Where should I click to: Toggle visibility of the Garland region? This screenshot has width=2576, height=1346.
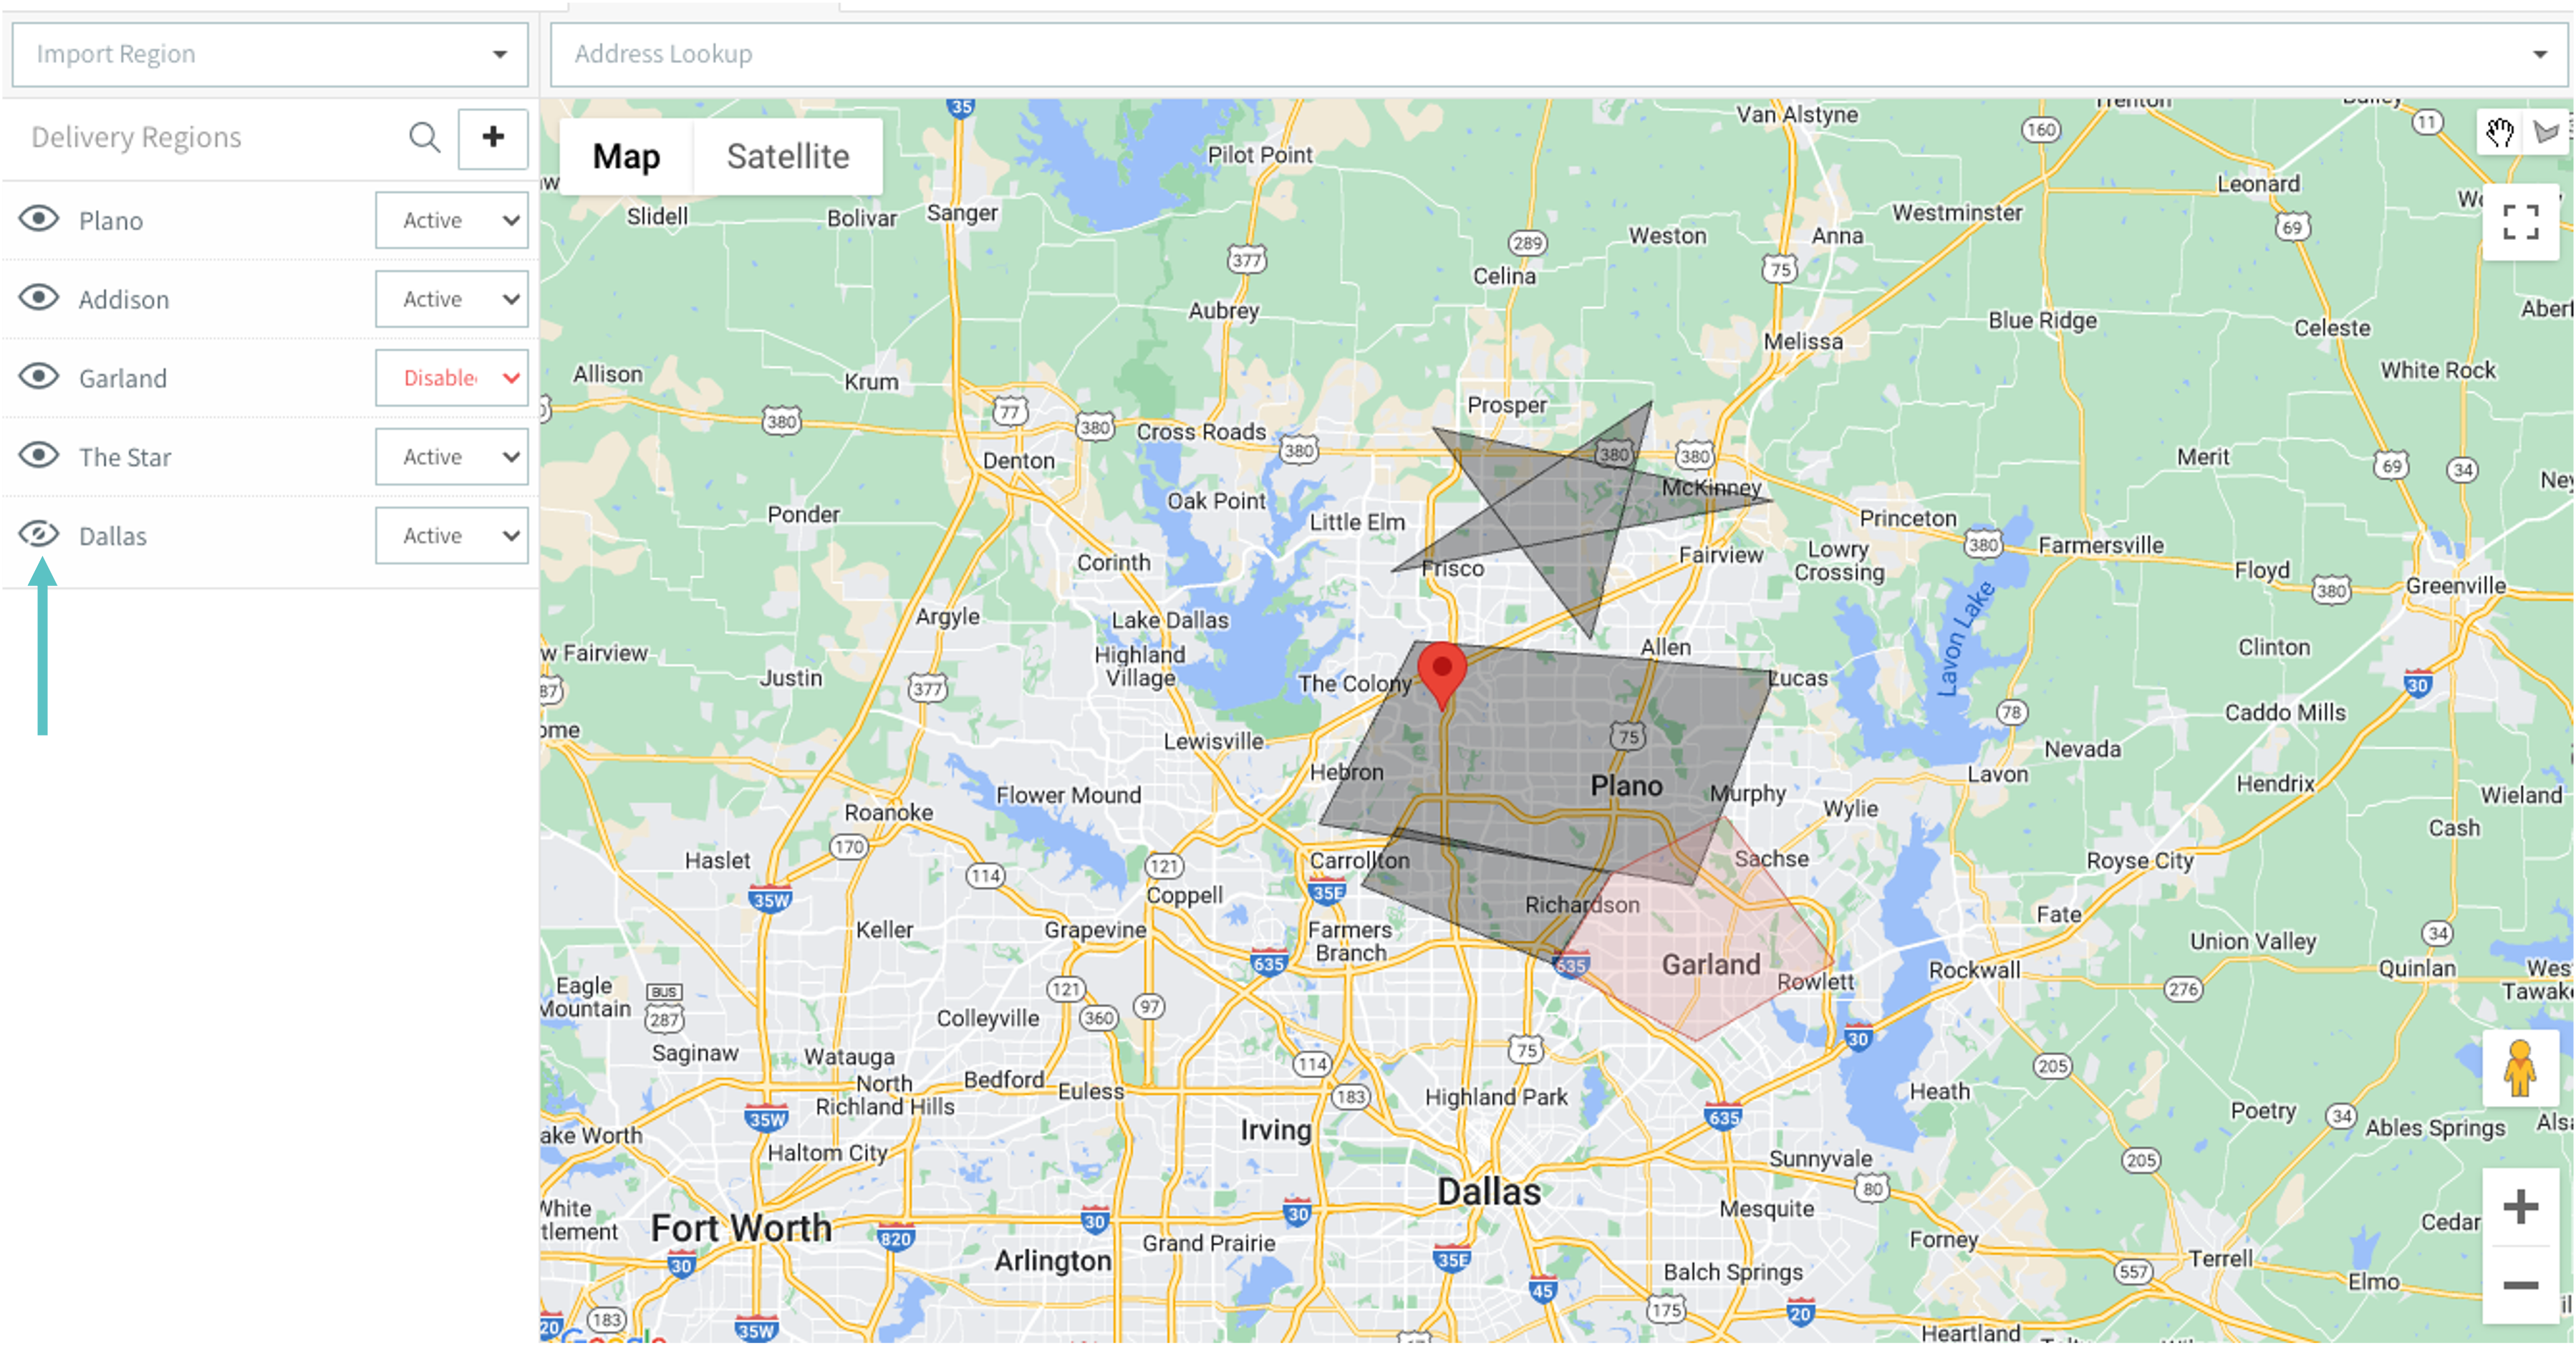(40, 377)
